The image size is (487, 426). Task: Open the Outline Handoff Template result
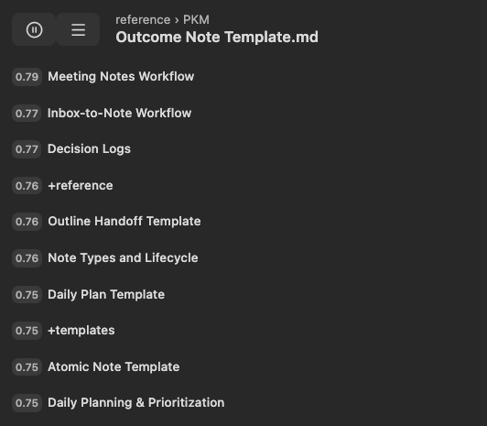click(124, 222)
